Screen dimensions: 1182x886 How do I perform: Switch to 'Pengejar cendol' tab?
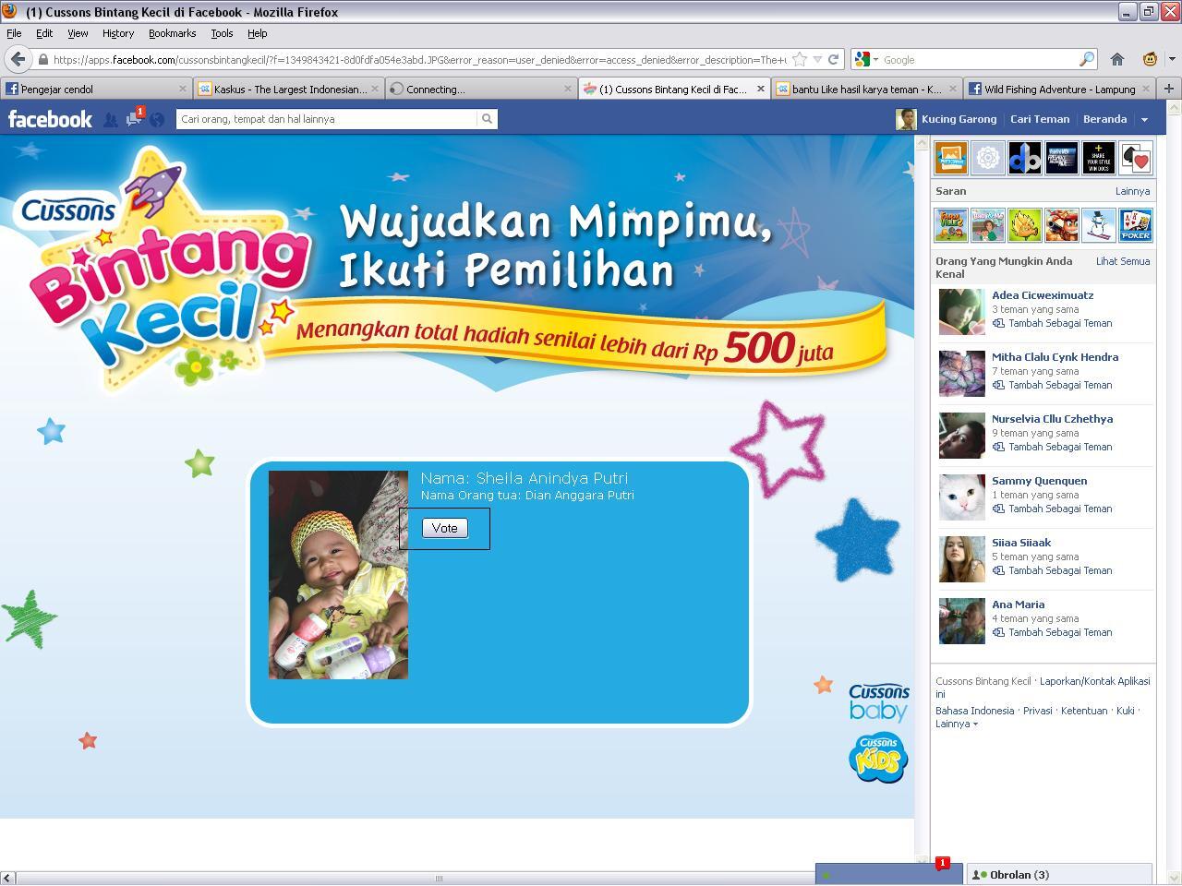pyautogui.click(x=96, y=90)
